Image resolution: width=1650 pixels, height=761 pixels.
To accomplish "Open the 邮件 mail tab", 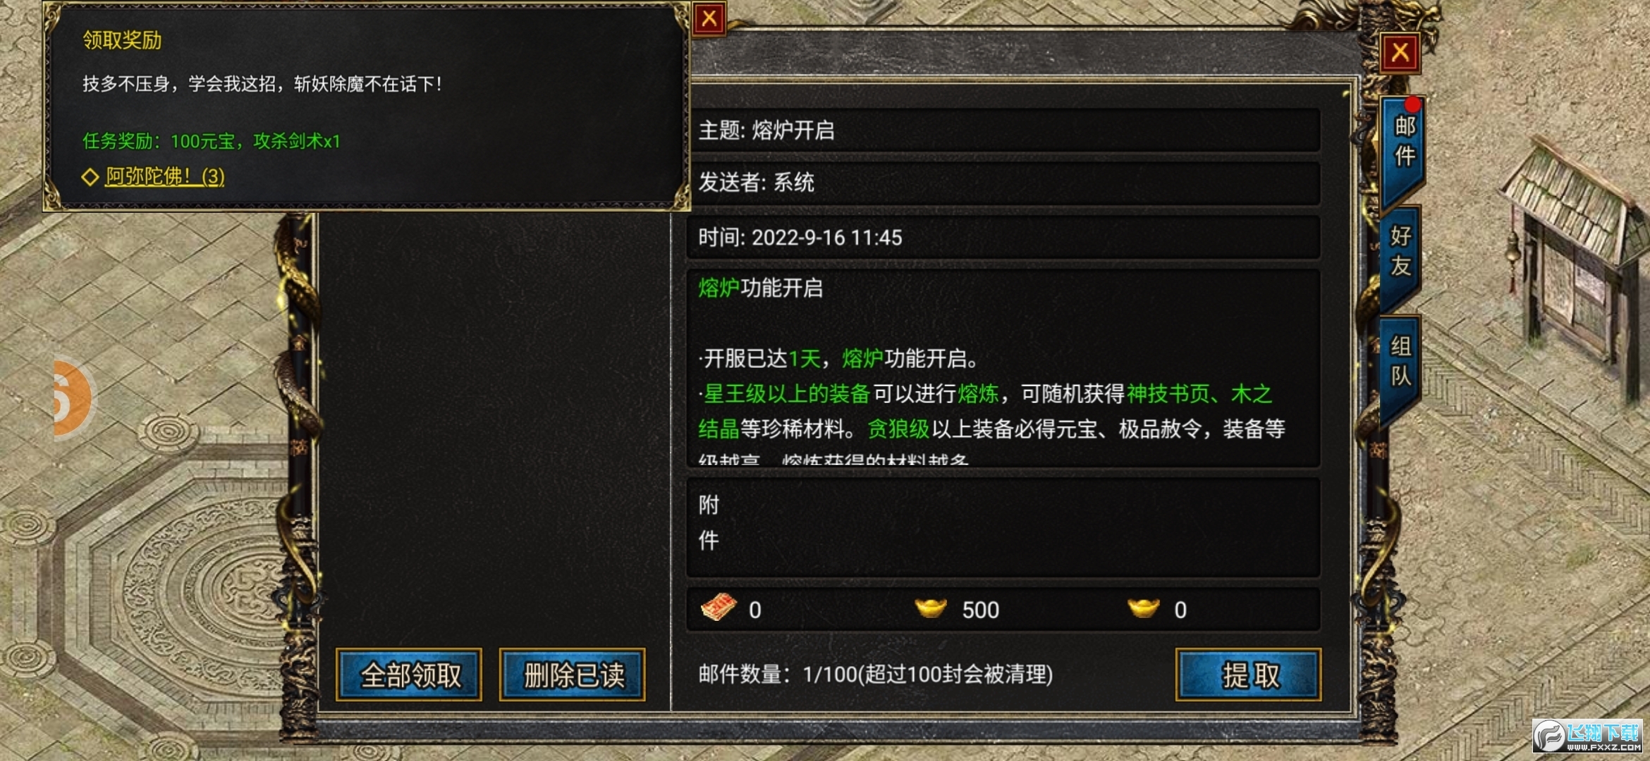I will click(x=1404, y=141).
